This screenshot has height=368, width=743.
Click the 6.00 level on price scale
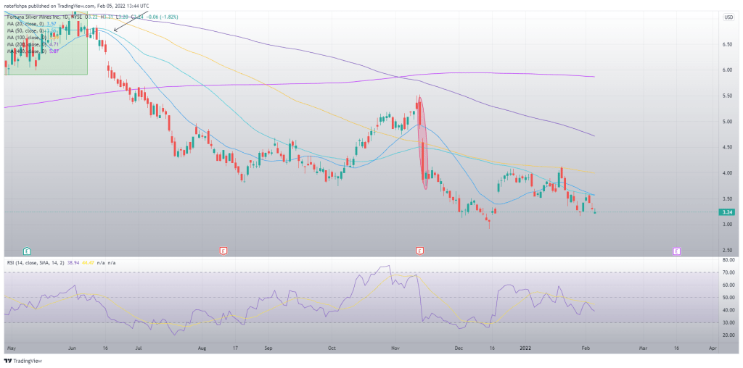(x=726, y=70)
